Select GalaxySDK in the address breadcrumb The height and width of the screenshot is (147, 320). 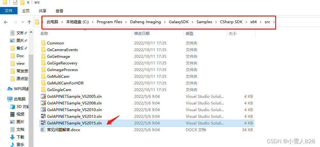click(179, 22)
